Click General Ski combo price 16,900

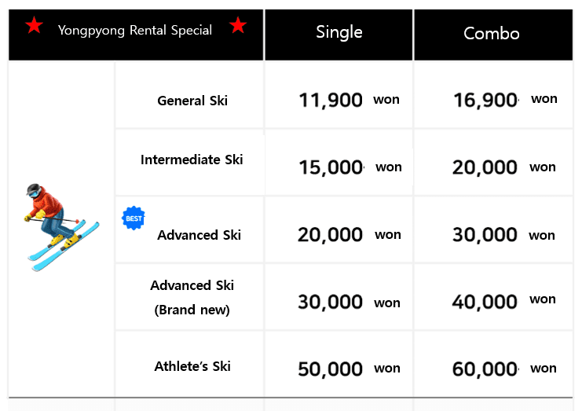click(x=486, y=100)
